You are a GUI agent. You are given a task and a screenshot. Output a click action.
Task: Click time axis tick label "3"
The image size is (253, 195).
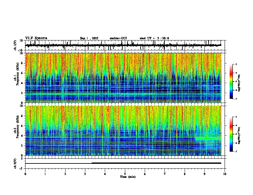tap(85, 174)
